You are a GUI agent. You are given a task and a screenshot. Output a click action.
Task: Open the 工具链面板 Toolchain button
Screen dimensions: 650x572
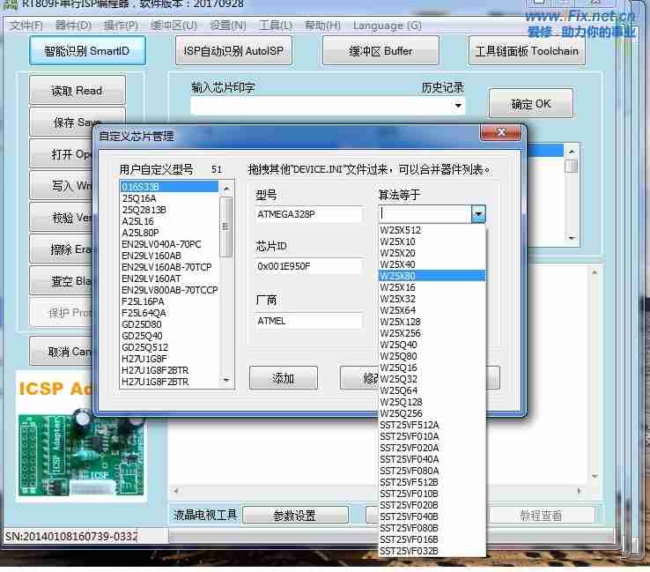tap(527, 50)
